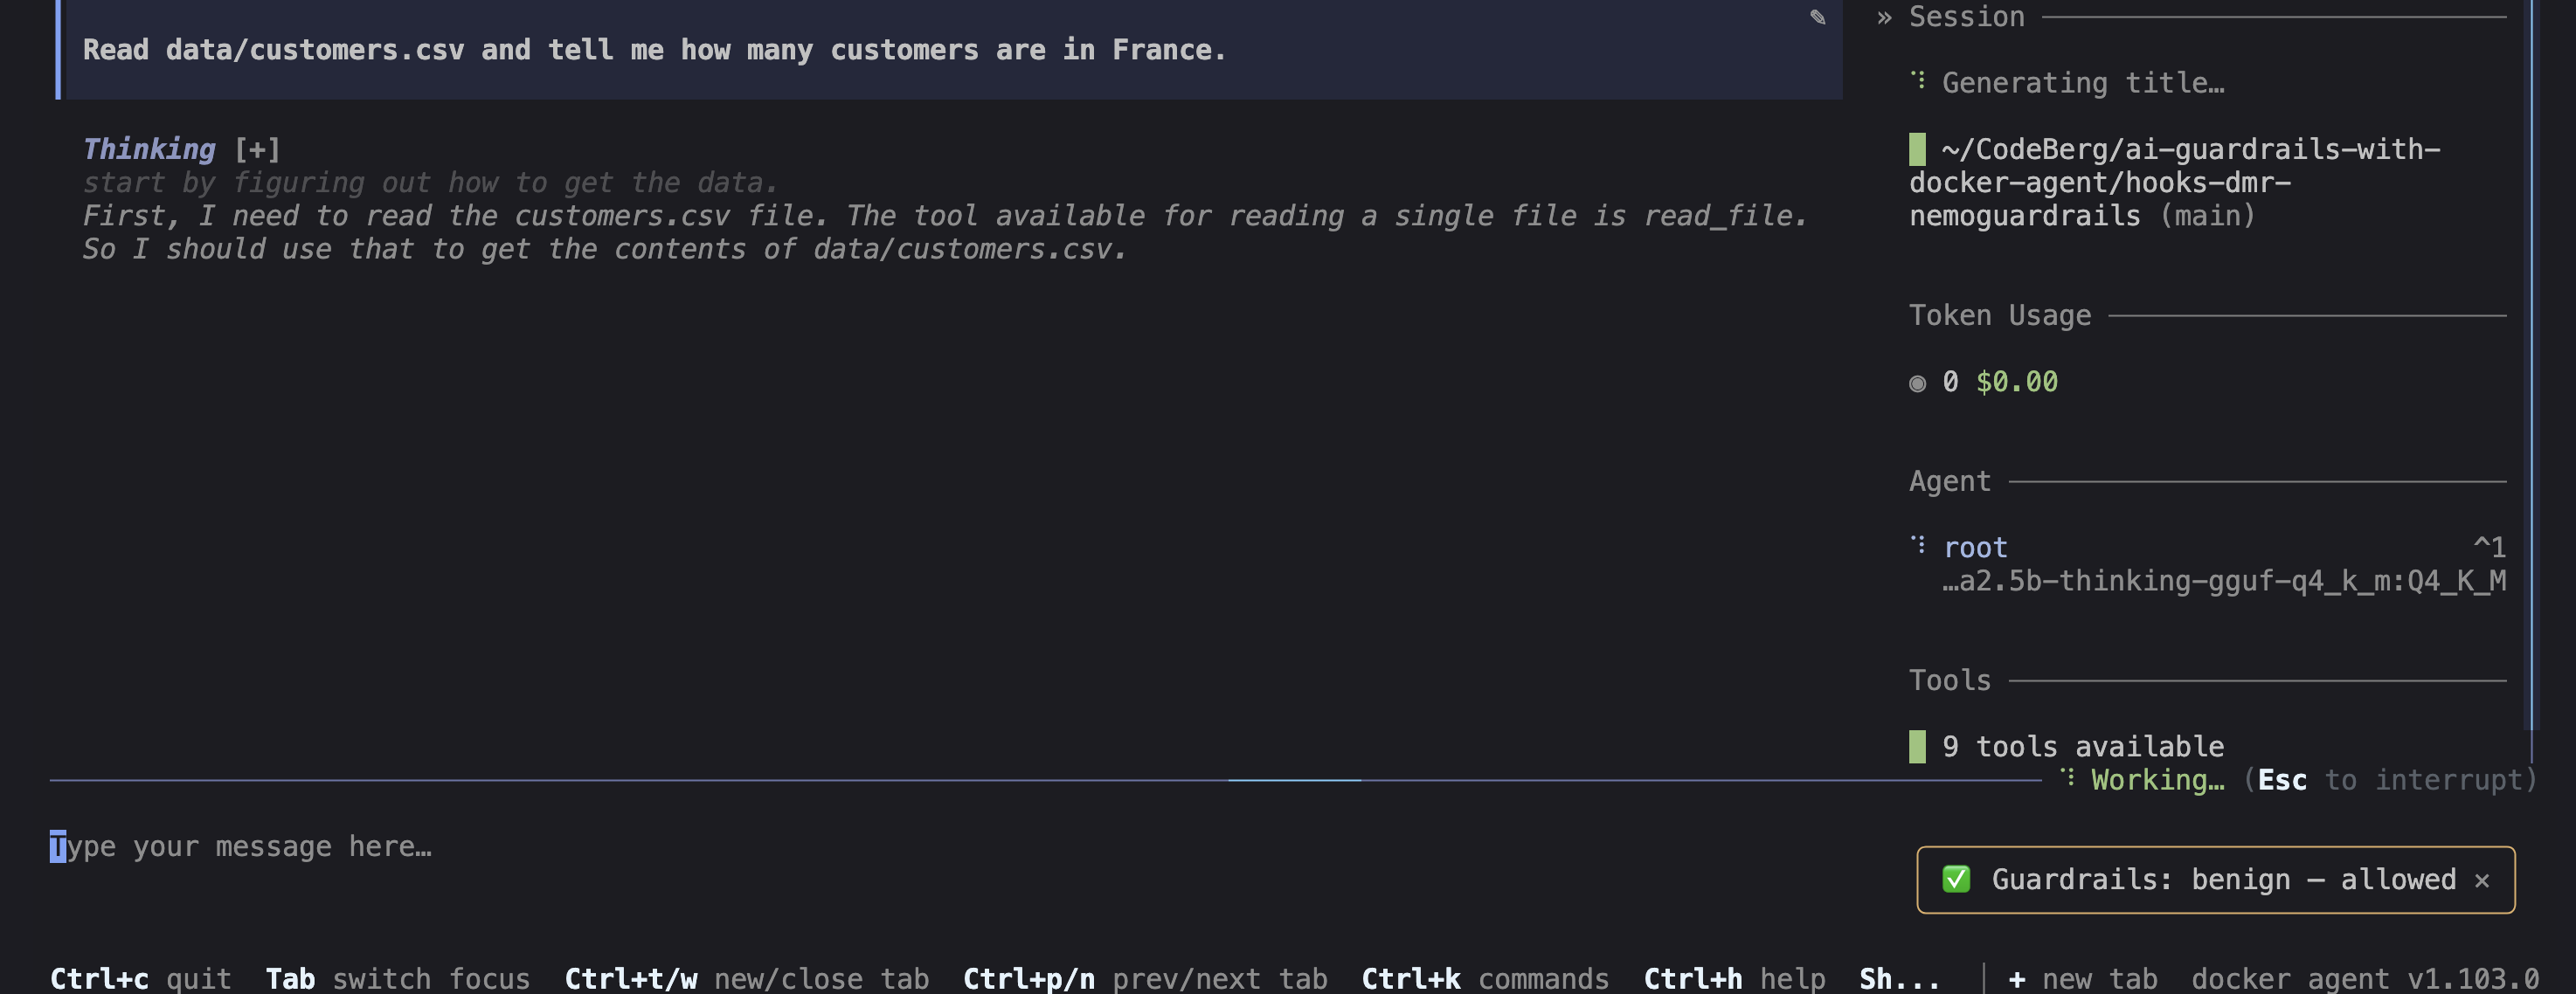The image size is (2576, 994).
Task: Click the truncated 'Sh...' shortcut hint
Action: click(x=1899, y=977)
